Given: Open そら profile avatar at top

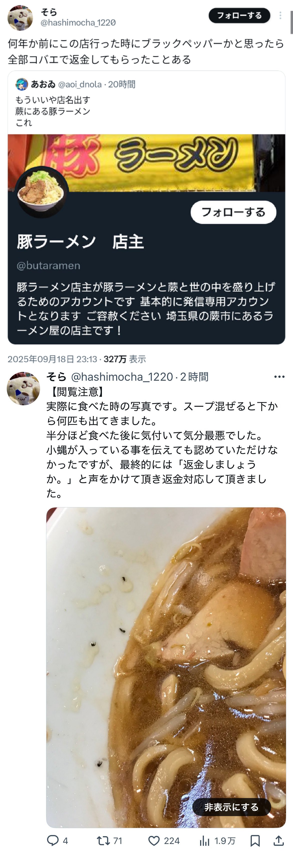Looking at the screenshot, I should [x=20, y=18].
